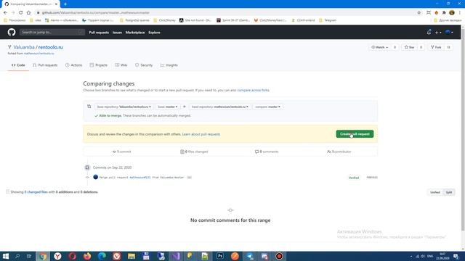Show the 0 comments tab
This screenshot has width=465, height=261.
click(267, 152)
